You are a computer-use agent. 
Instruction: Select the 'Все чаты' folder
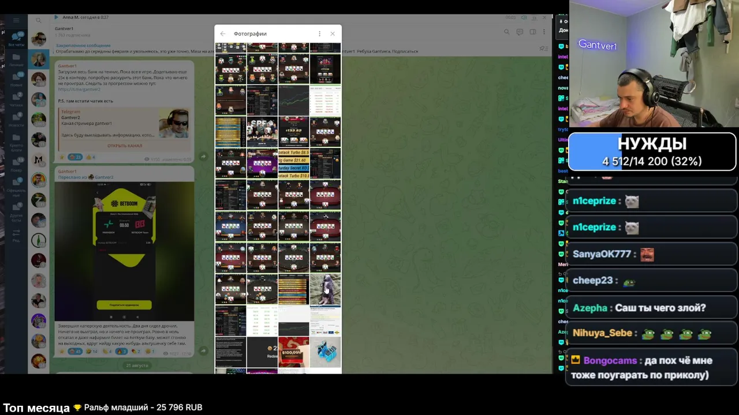[x=16, y=39]
